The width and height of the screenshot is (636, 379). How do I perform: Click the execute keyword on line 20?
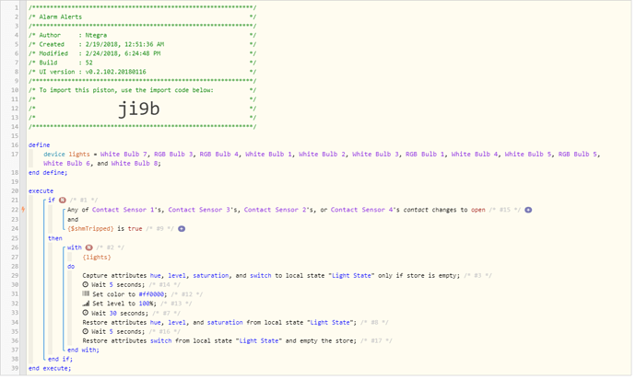[41, 191]
